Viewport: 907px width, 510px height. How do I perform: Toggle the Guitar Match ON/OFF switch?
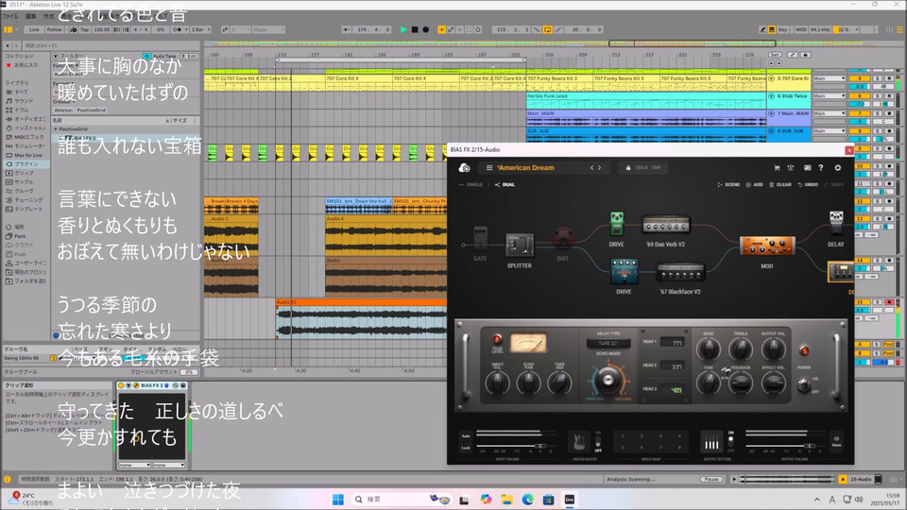pos(598,442)
